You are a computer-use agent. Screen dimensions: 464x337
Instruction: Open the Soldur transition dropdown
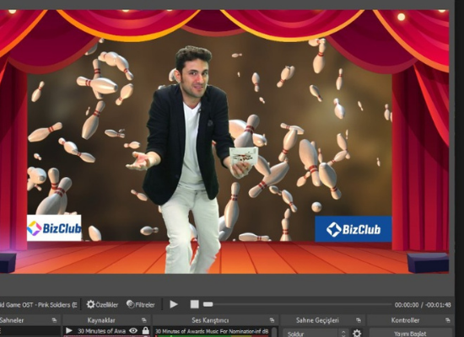[316, 334]
